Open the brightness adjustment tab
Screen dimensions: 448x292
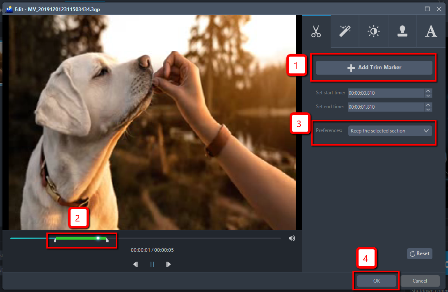pyautogui.click(x=373, y=32)
